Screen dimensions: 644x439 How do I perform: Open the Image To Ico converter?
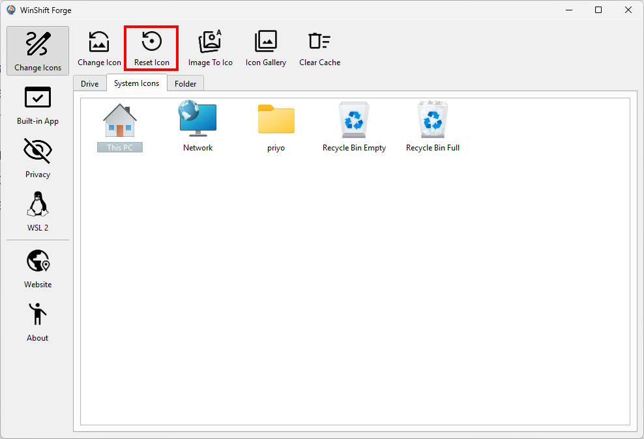click(x=210, y=49)
